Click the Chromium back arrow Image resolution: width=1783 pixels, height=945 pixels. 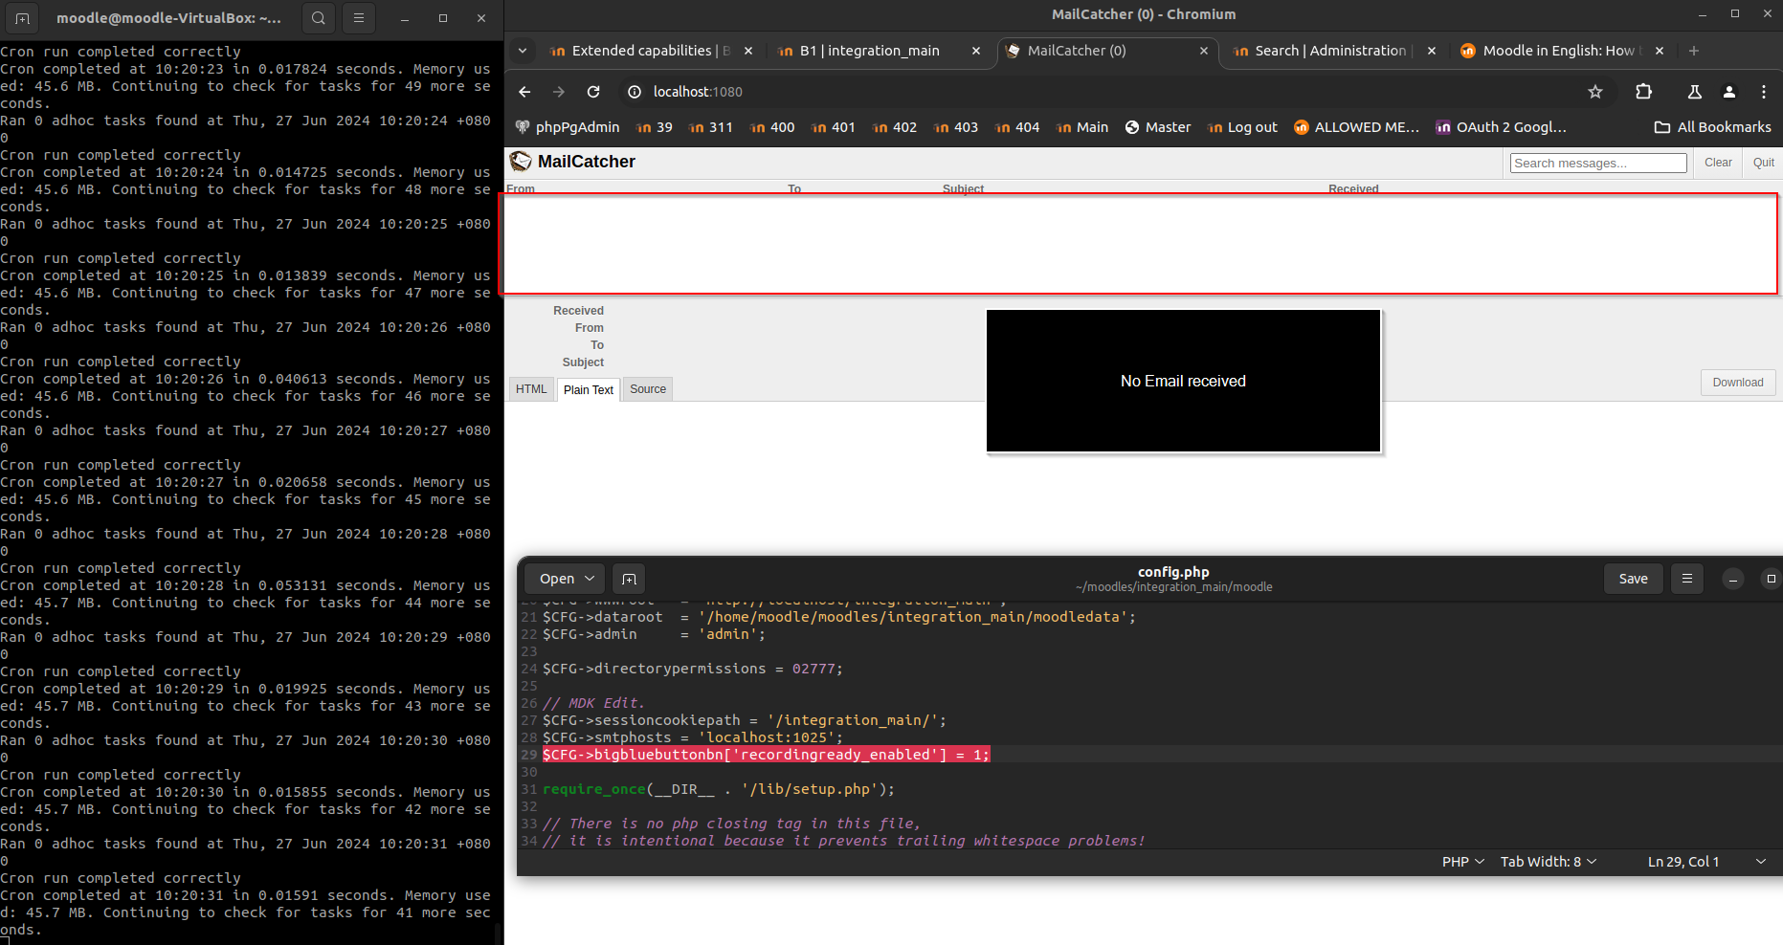(524, 92)
